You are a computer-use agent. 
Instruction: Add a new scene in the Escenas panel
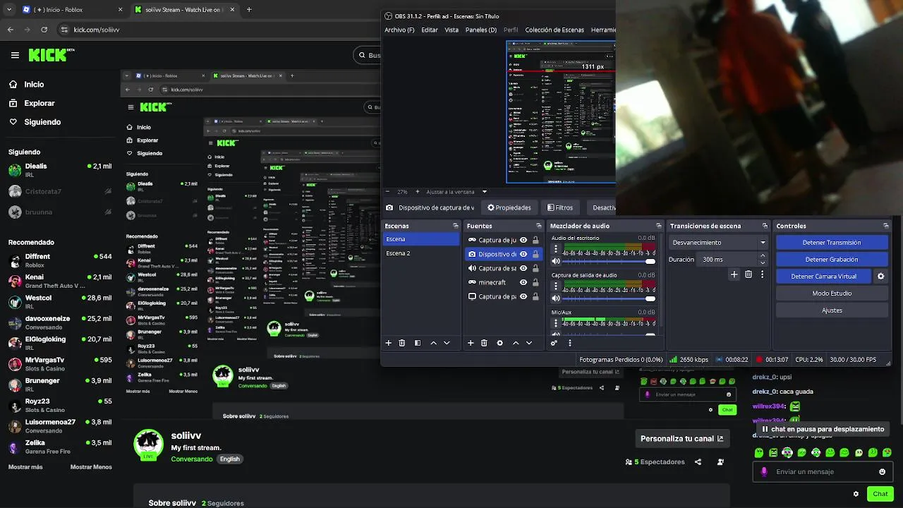(388, 343)
